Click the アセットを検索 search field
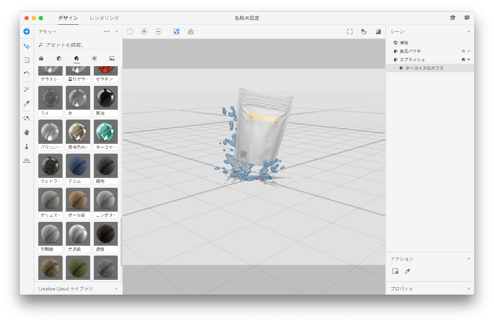The image size is (494, 323). [78, 45]
